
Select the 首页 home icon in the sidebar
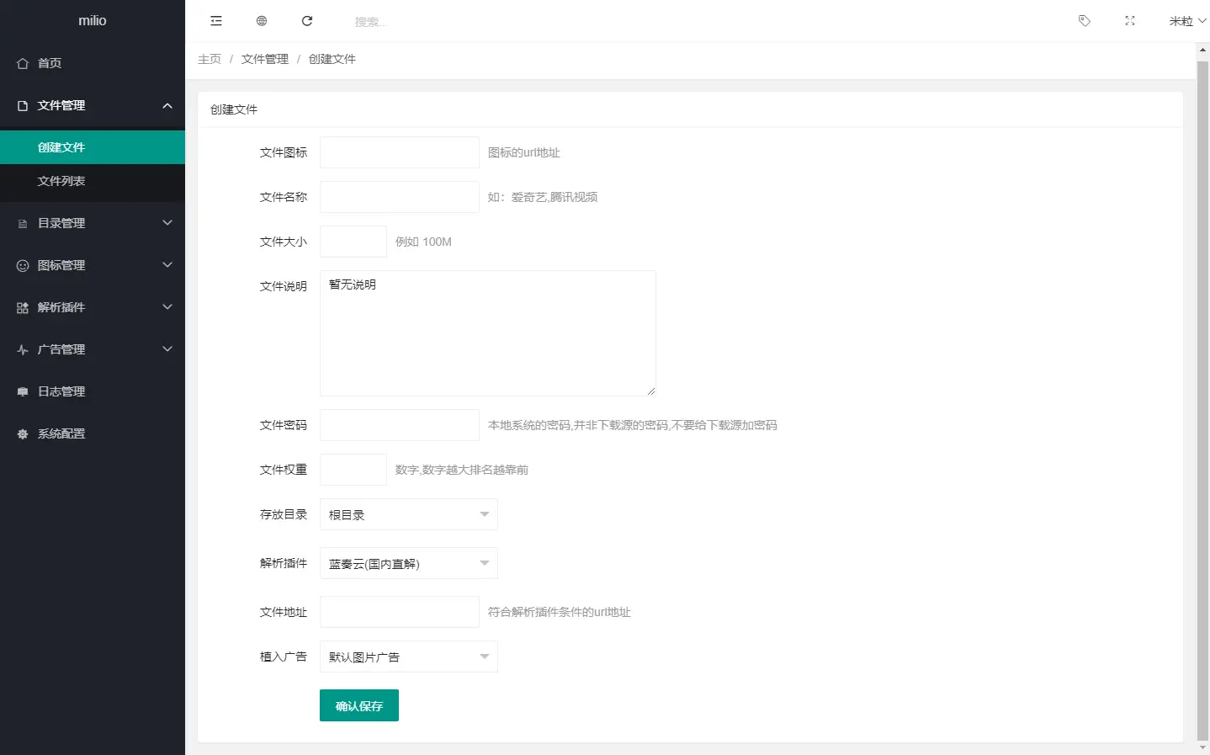click(21, 62)
